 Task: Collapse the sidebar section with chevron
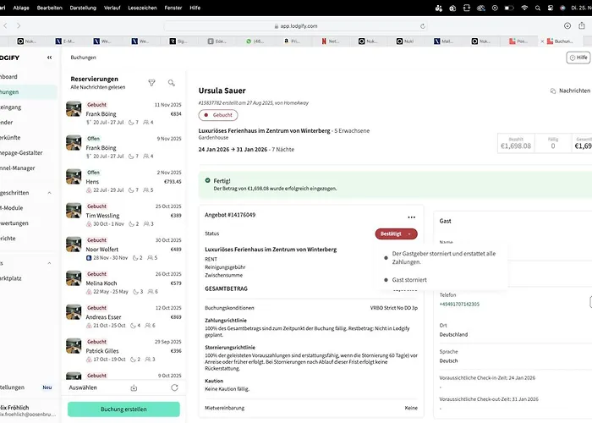[49, 193]
